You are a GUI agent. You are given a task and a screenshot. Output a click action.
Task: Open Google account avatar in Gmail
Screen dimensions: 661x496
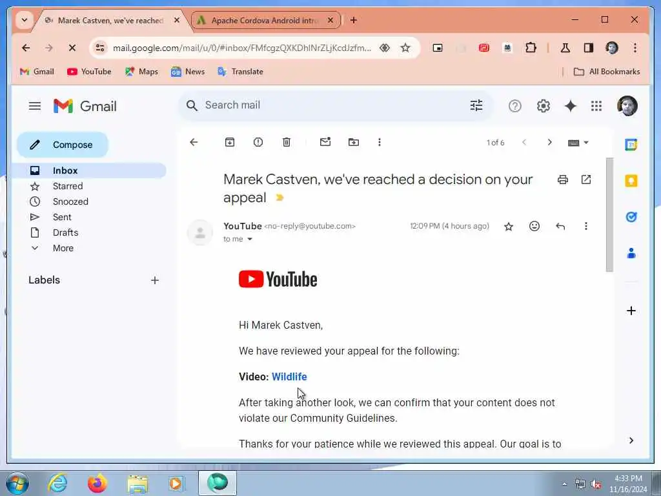(627, 106)
